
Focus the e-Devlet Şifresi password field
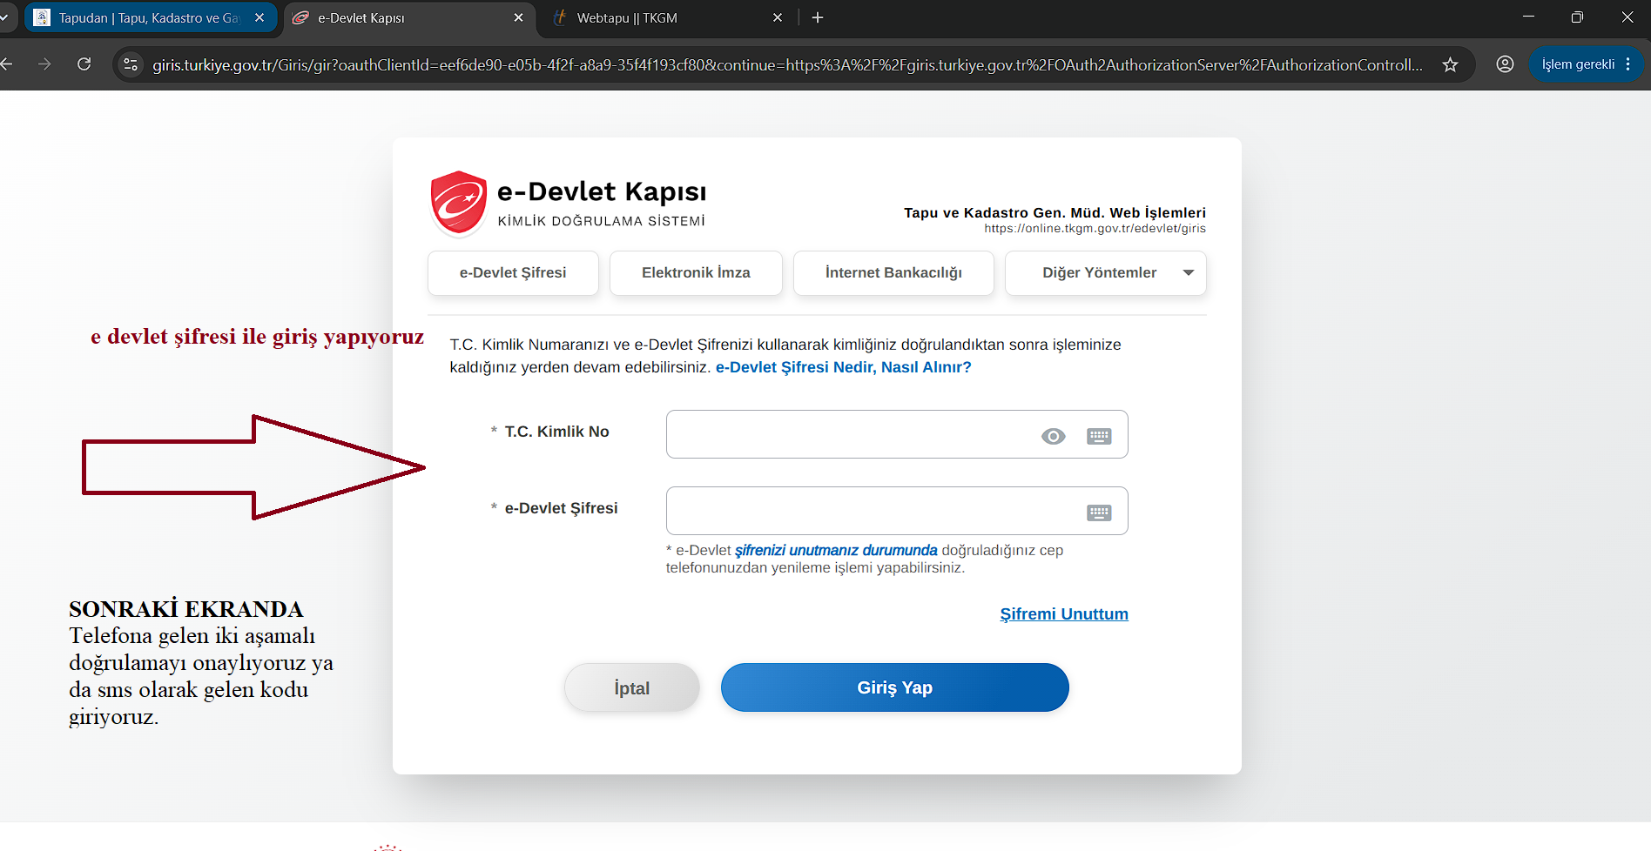(897, 511)
